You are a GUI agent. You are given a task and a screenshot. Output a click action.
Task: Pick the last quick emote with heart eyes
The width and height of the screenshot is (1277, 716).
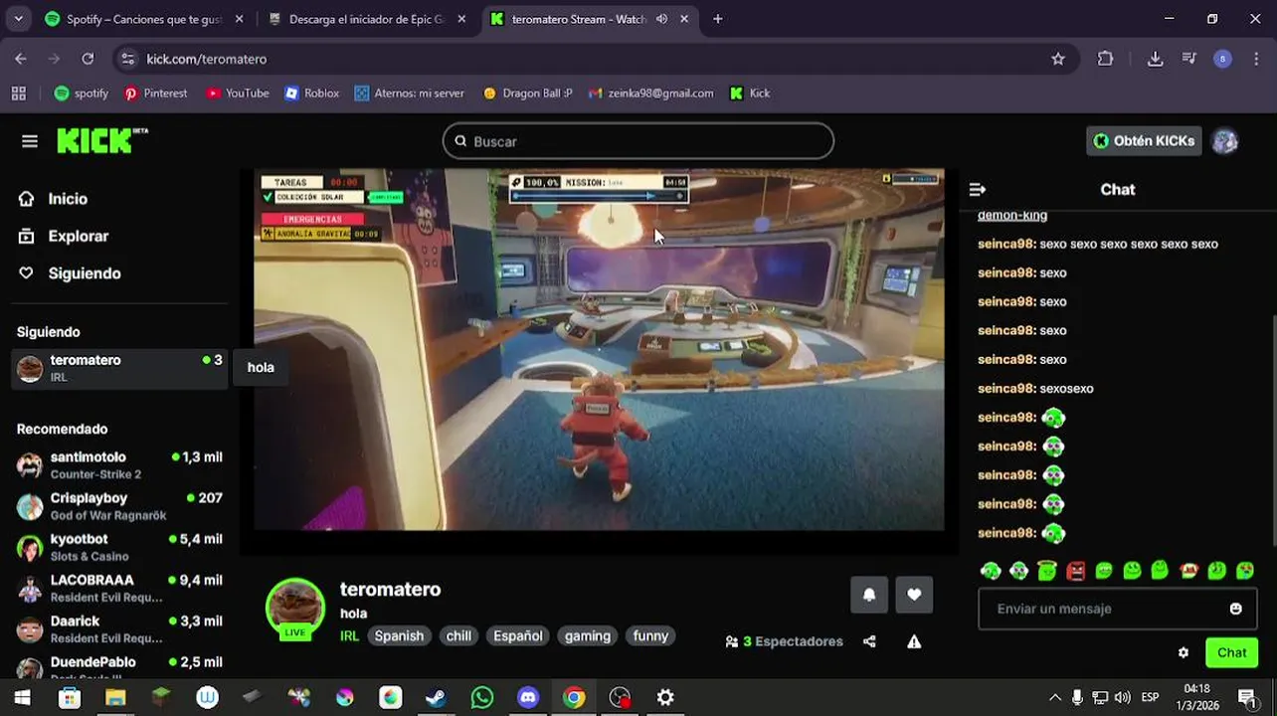1244,570
